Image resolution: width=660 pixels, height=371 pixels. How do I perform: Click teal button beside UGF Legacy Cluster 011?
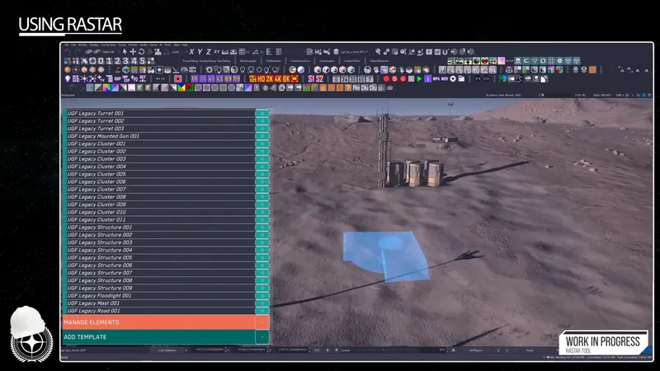[262, 219]
